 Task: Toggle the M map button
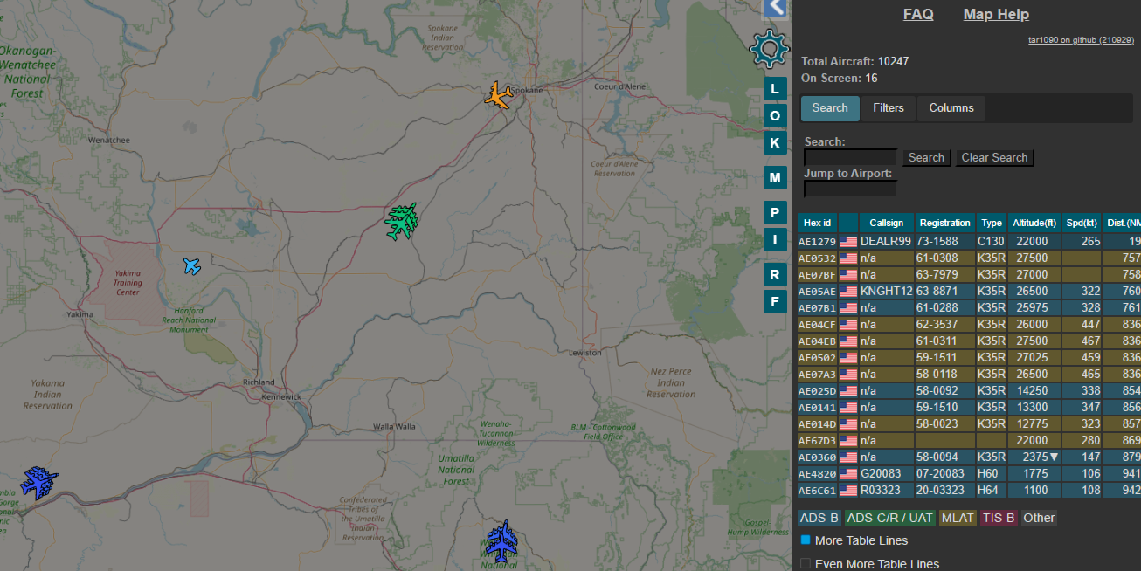(775, 178)
